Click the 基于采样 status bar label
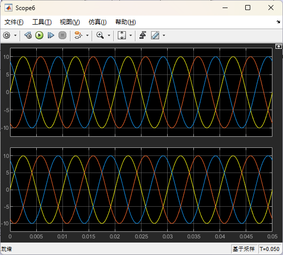Viewport: 283px width, 255px height. click(x=244, y=249)
